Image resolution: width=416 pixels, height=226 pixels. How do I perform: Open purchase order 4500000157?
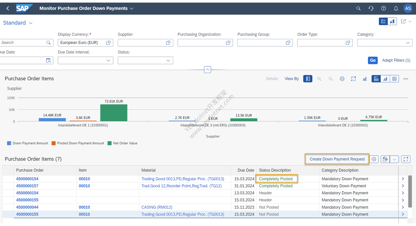[x=27, y=186]
